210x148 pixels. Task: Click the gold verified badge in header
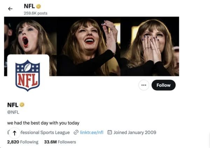pyautogui.click(x=38, y=6)
